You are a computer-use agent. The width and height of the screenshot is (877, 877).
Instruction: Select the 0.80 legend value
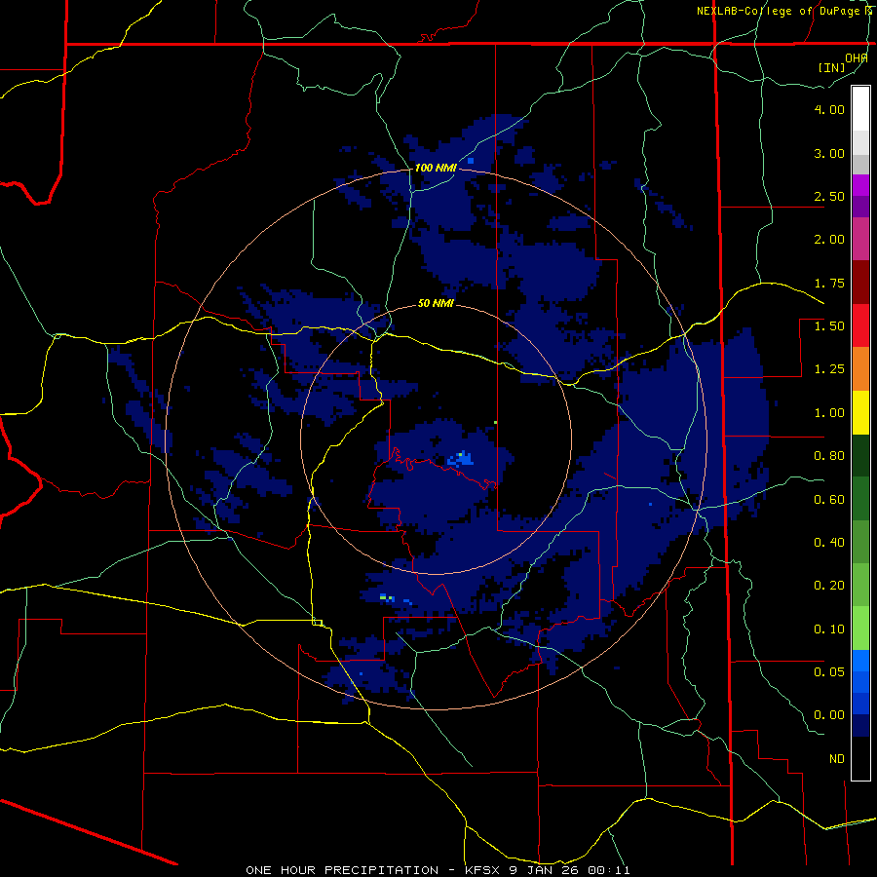tap(829, 456)
